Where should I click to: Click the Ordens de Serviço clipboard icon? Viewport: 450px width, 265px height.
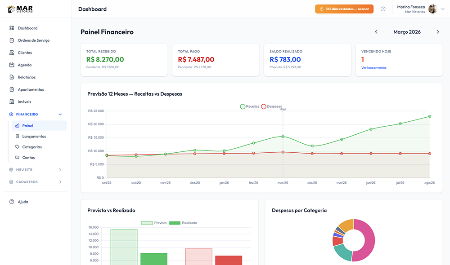(12, 40)
